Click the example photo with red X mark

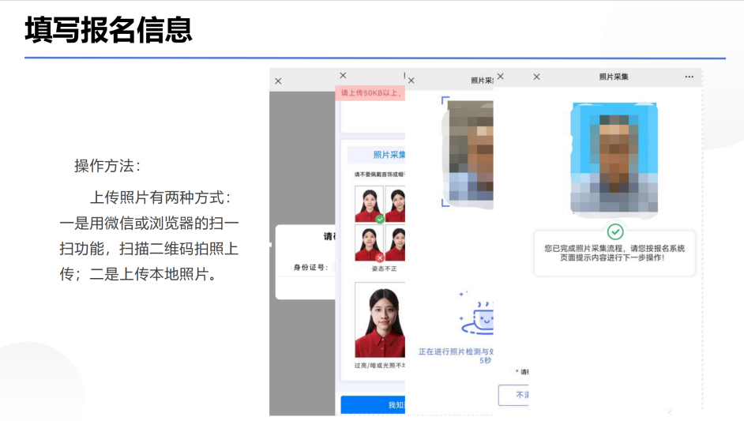tap(369, 243)
